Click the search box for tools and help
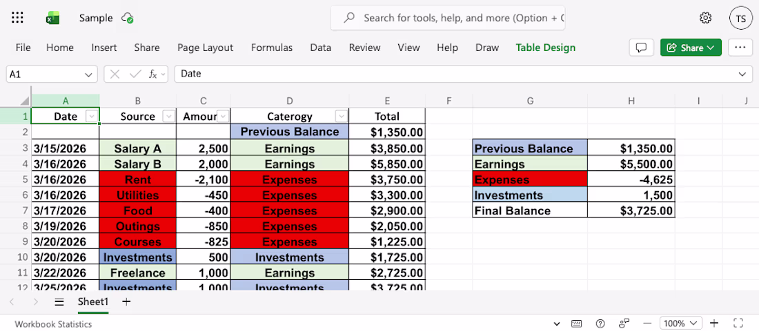 458,18
